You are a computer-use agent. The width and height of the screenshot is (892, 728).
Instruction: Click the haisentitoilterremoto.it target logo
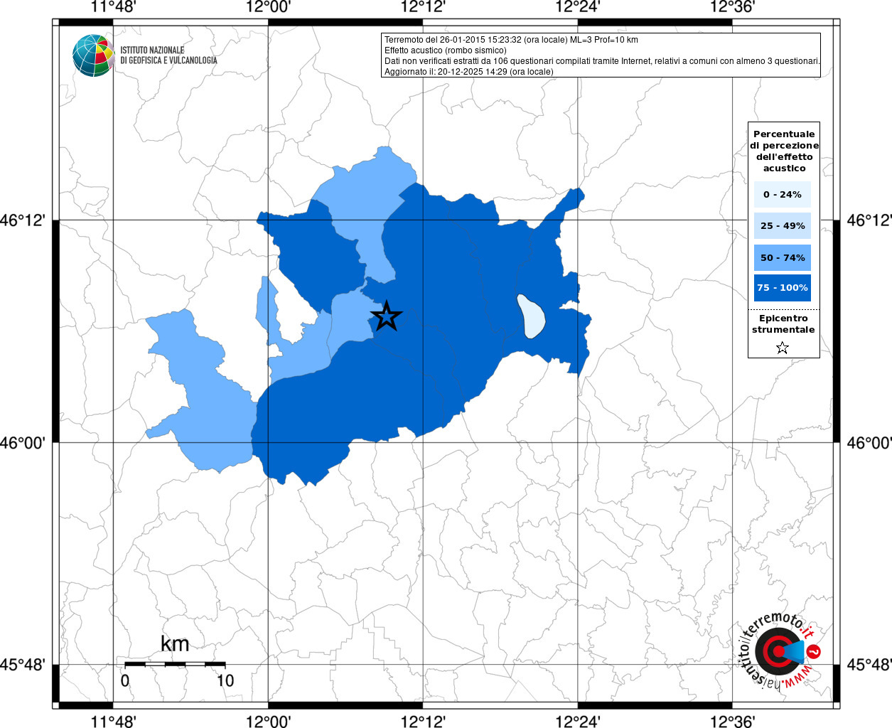(x=780, y=651)
